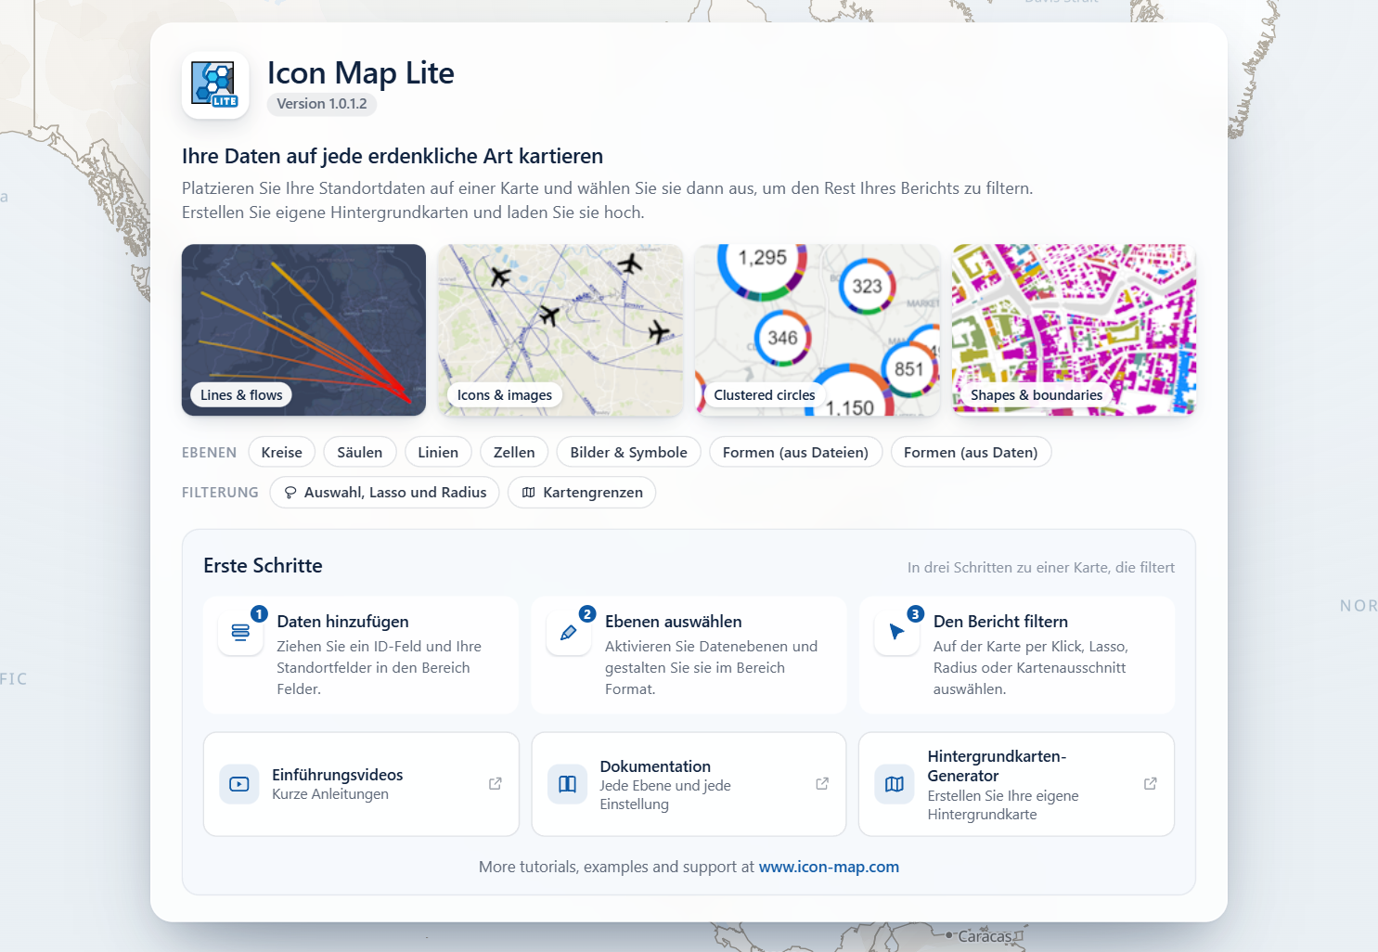Click the FILTERUNG label
This screenshot has height=952, width=1378.
coord(220,493)
